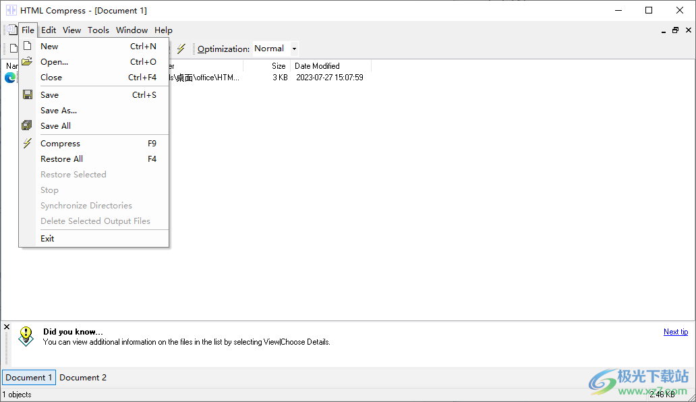
Task: Click the New page icon in the toolbar
Action: [13, 49]
